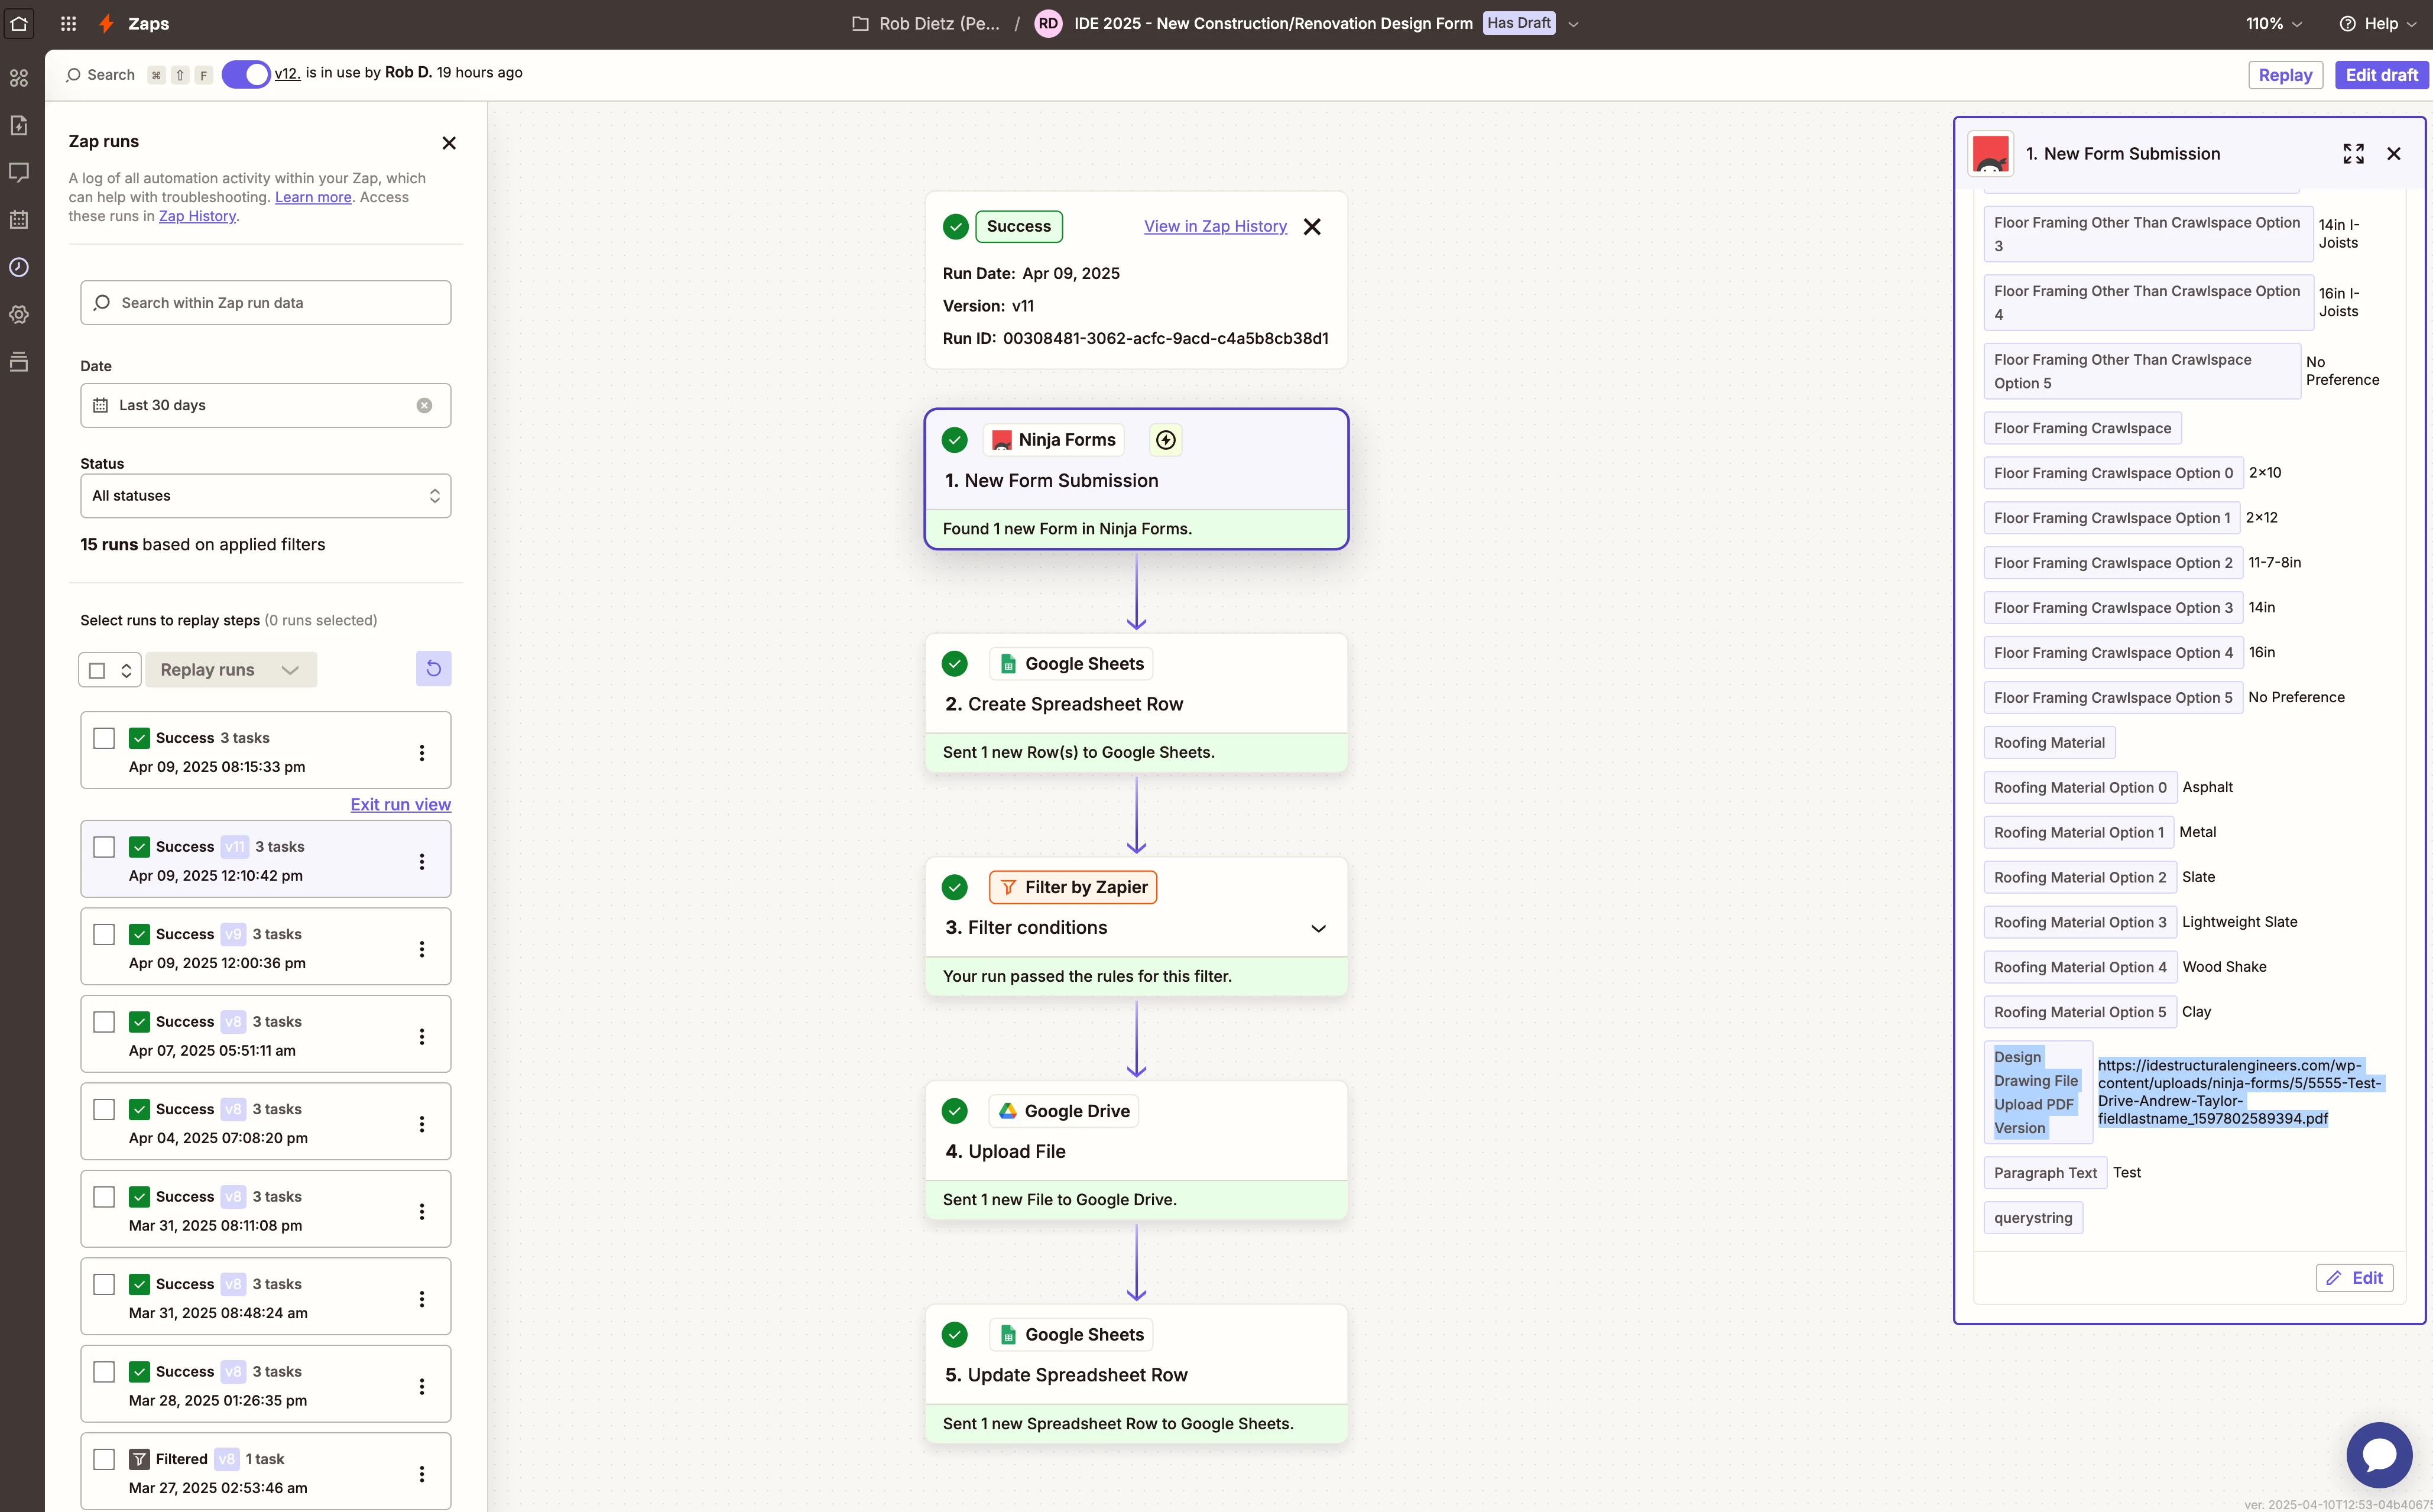Click the refresh runs icon button
Image resolution: width=2433 pixels, height=1512 pixels.
coord(433,668)
